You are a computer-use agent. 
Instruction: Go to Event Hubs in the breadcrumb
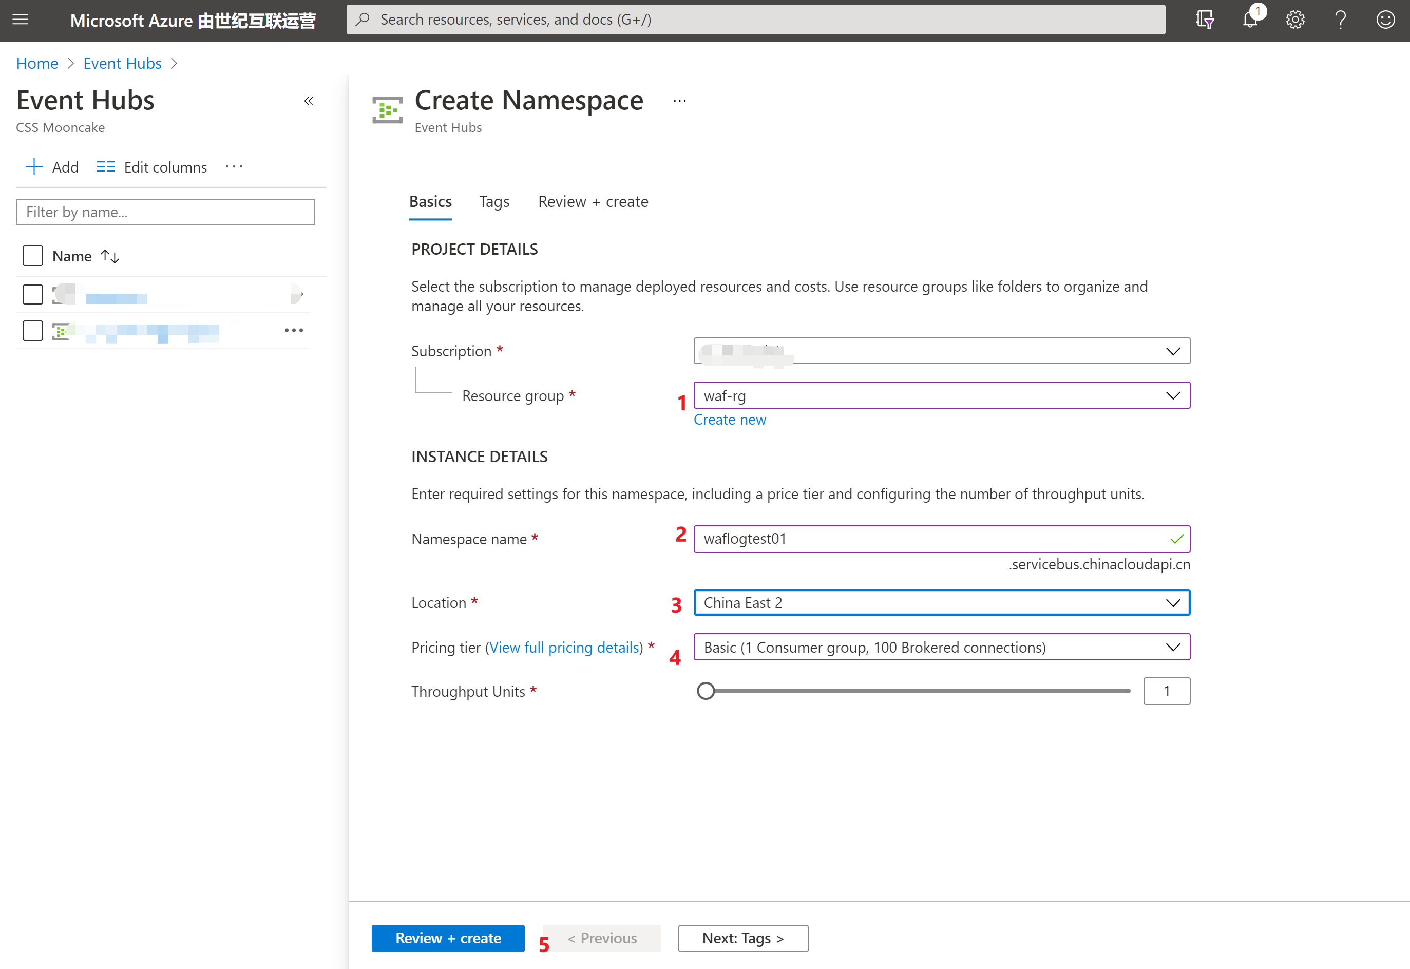122,63
